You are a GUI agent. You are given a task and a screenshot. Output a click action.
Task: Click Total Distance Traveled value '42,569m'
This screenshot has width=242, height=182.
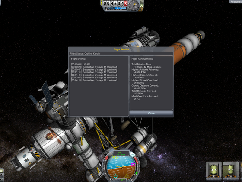[139, 94]
